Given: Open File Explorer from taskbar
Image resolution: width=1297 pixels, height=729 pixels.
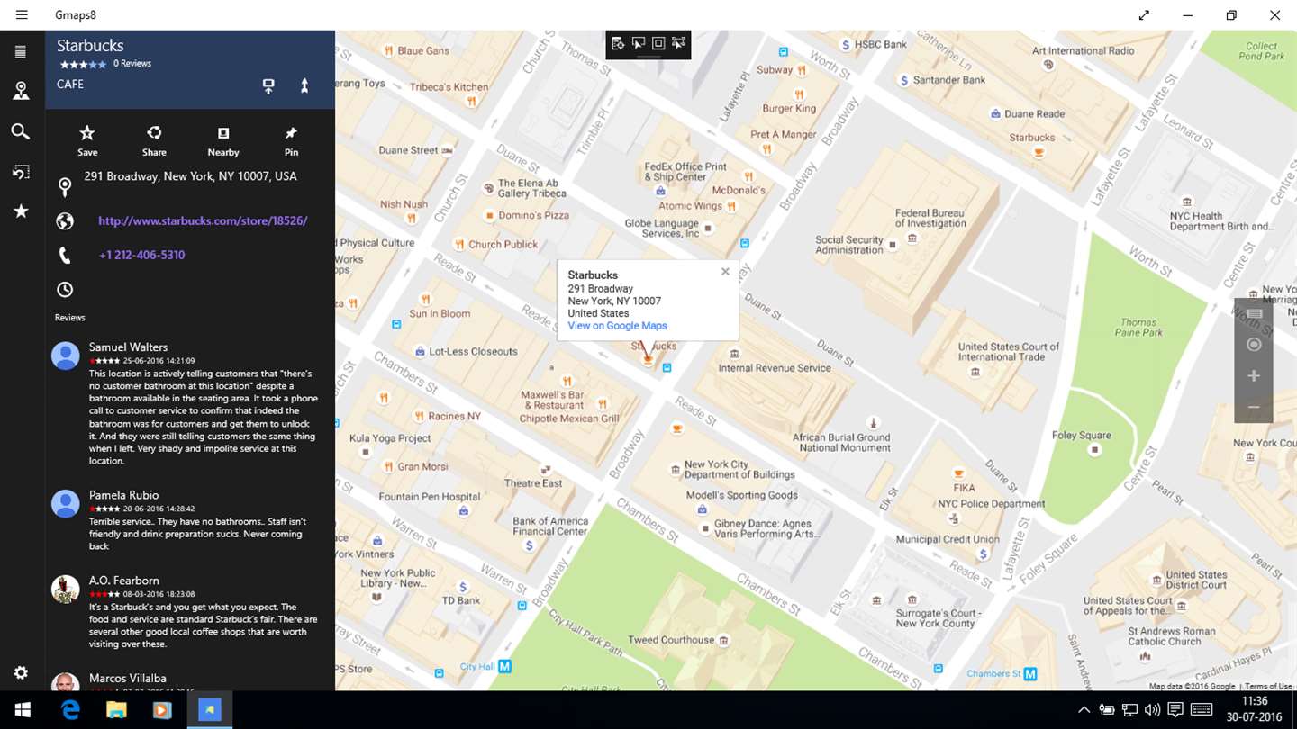Looking at the screenshot, I should pos(116,710).
